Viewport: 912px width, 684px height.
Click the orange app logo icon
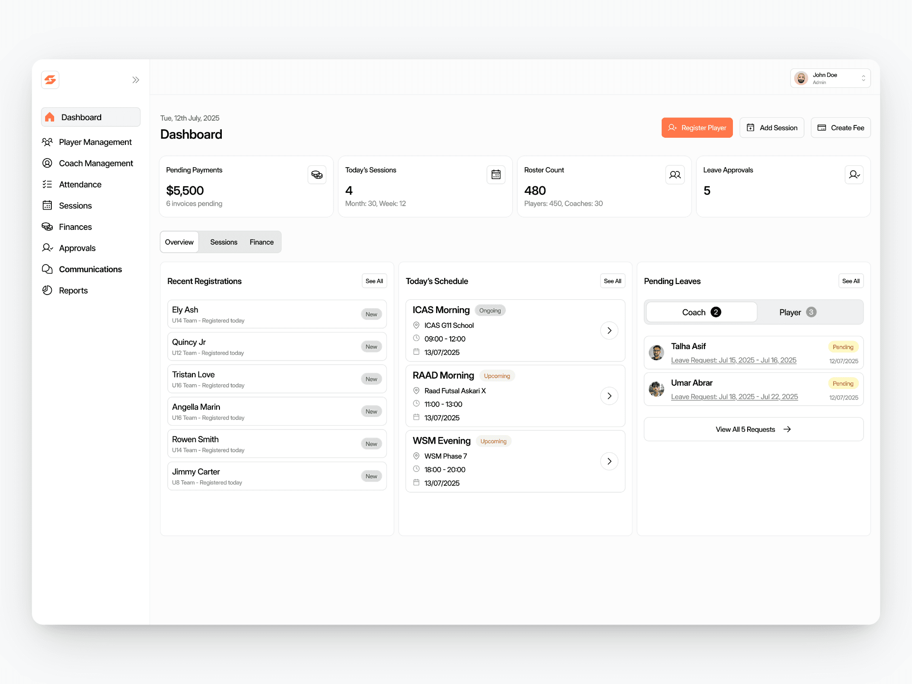[50, 80]
